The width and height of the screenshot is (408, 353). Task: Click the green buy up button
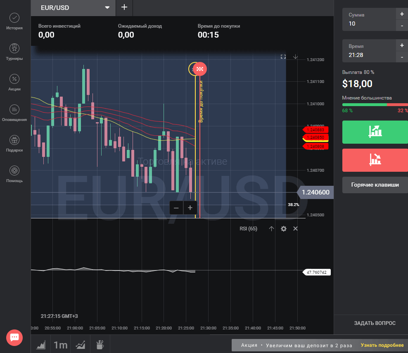[x=375, y=132]
